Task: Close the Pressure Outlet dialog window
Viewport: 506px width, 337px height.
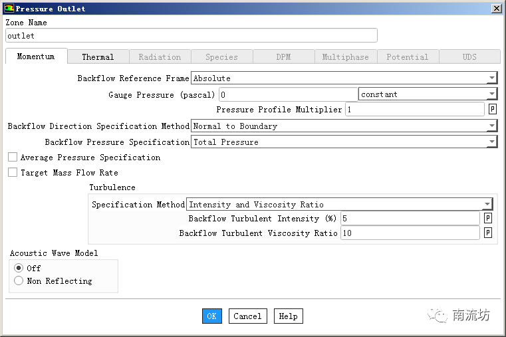Action: tap(496, 9)
